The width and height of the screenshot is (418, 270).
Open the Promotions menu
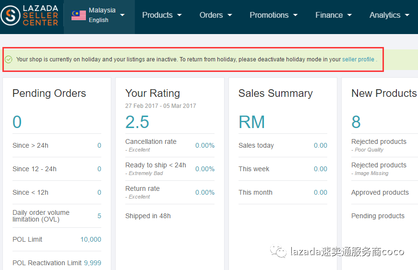click(x=274, y=15)
